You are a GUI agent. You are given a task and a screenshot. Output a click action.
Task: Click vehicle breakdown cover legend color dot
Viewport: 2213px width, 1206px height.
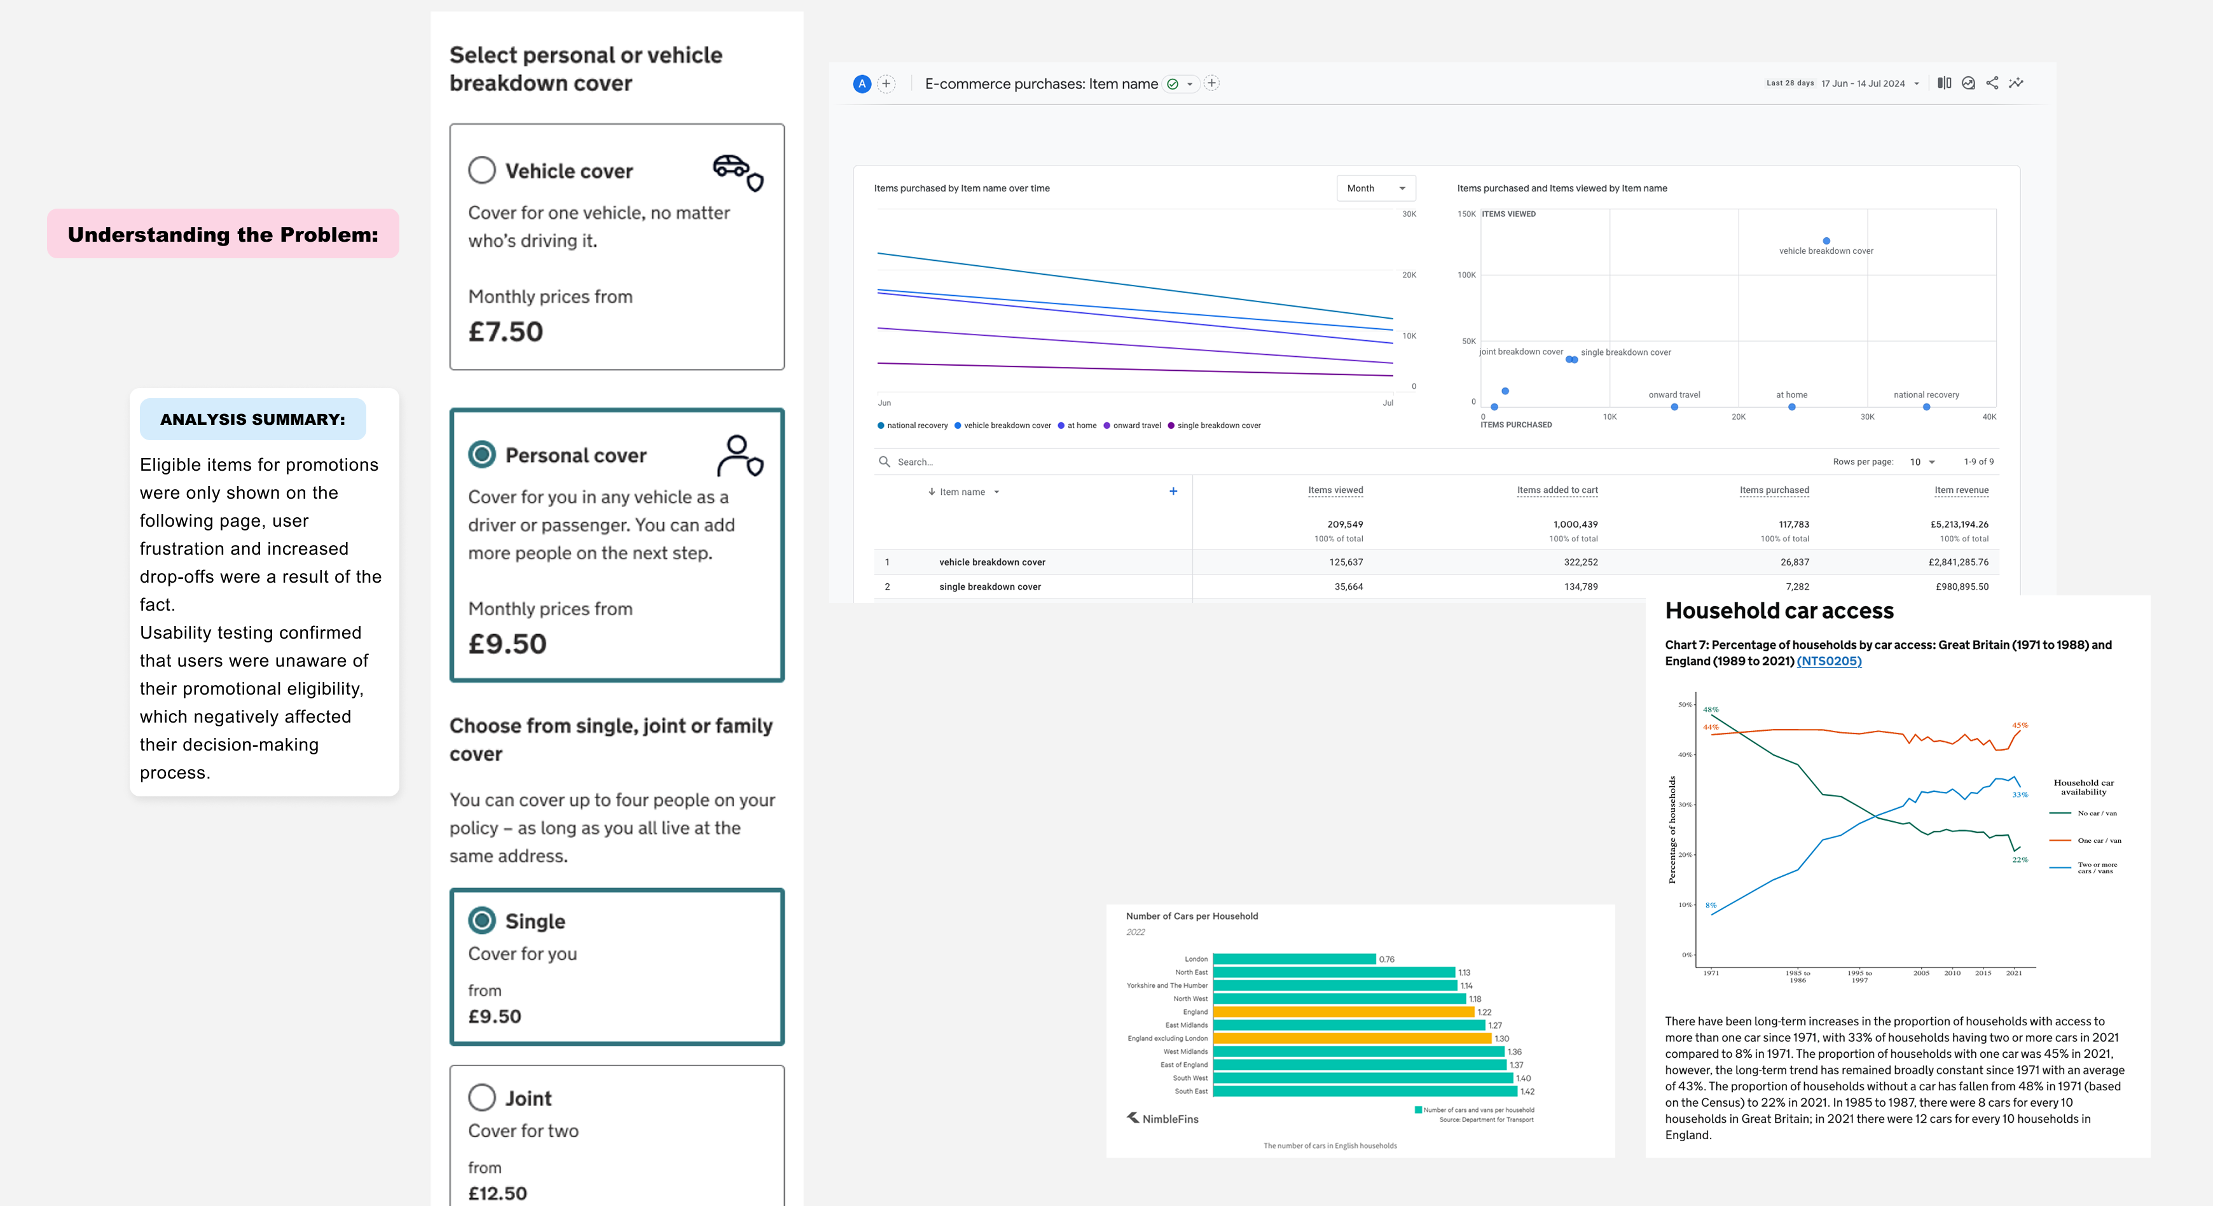click(958, 426)
